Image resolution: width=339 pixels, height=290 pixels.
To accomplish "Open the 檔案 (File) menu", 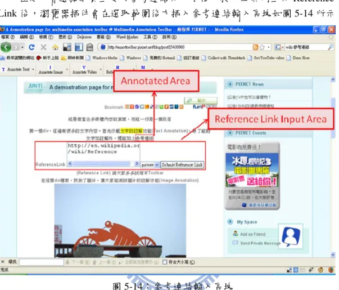I will point(7,37).
